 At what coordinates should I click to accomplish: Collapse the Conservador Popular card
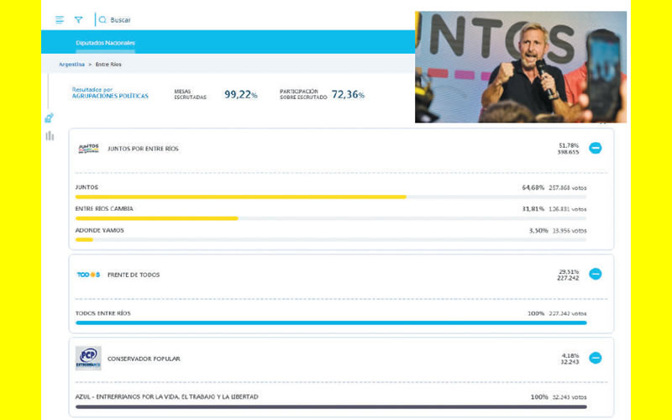(595, 358)
